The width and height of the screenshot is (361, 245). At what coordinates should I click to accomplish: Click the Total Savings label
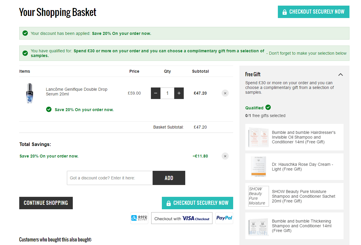point(35,144)
